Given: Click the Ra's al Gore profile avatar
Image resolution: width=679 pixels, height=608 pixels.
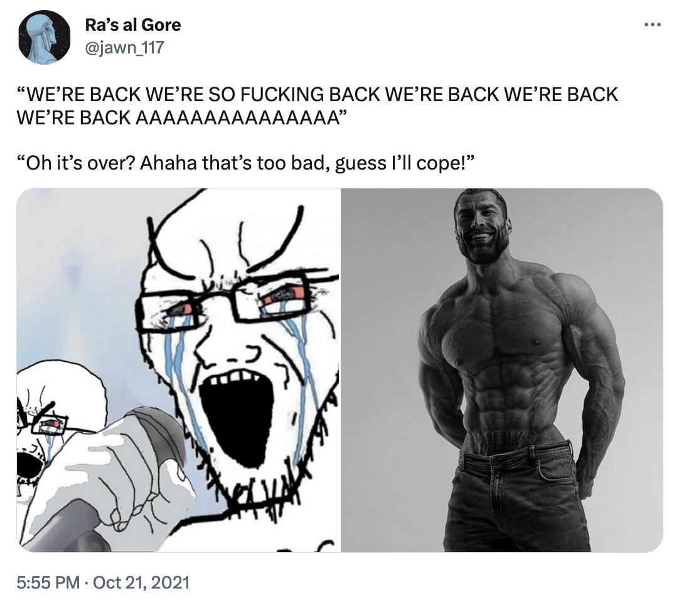Looking at the screenshot, I should pos(45,37).
